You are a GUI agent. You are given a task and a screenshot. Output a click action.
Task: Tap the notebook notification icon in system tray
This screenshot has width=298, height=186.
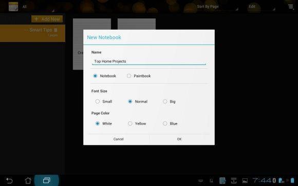tap(222, 180)
